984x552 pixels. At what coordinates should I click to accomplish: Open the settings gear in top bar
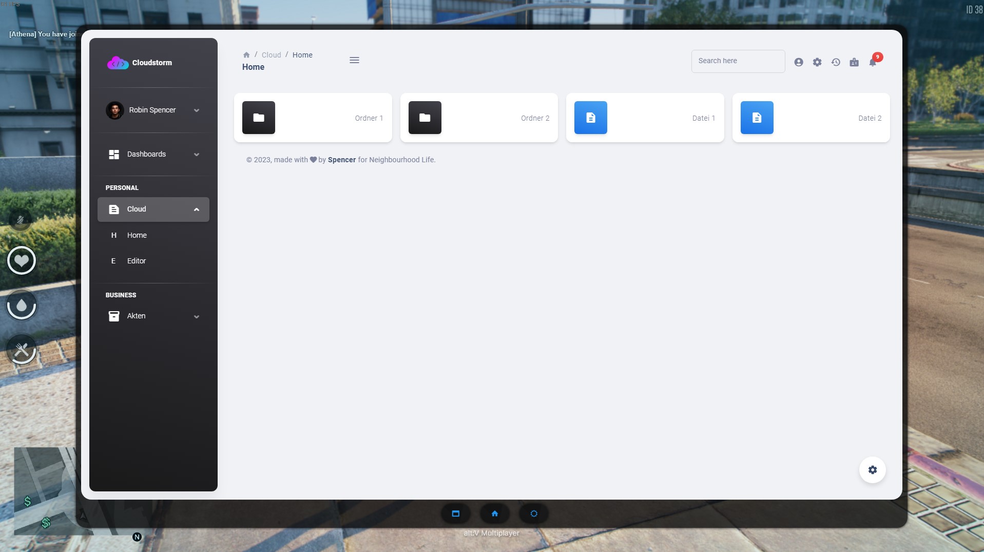tap(817, 62)
